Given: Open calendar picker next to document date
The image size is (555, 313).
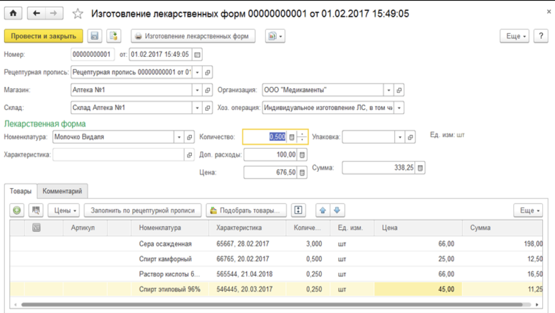Looking at the screenshot, I should click(x=198, y=55).
